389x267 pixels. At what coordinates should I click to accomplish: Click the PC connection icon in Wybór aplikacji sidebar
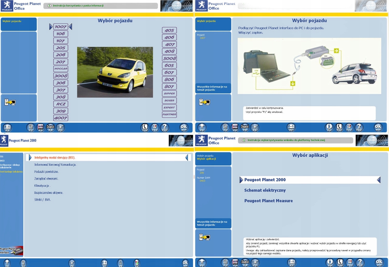205,237
